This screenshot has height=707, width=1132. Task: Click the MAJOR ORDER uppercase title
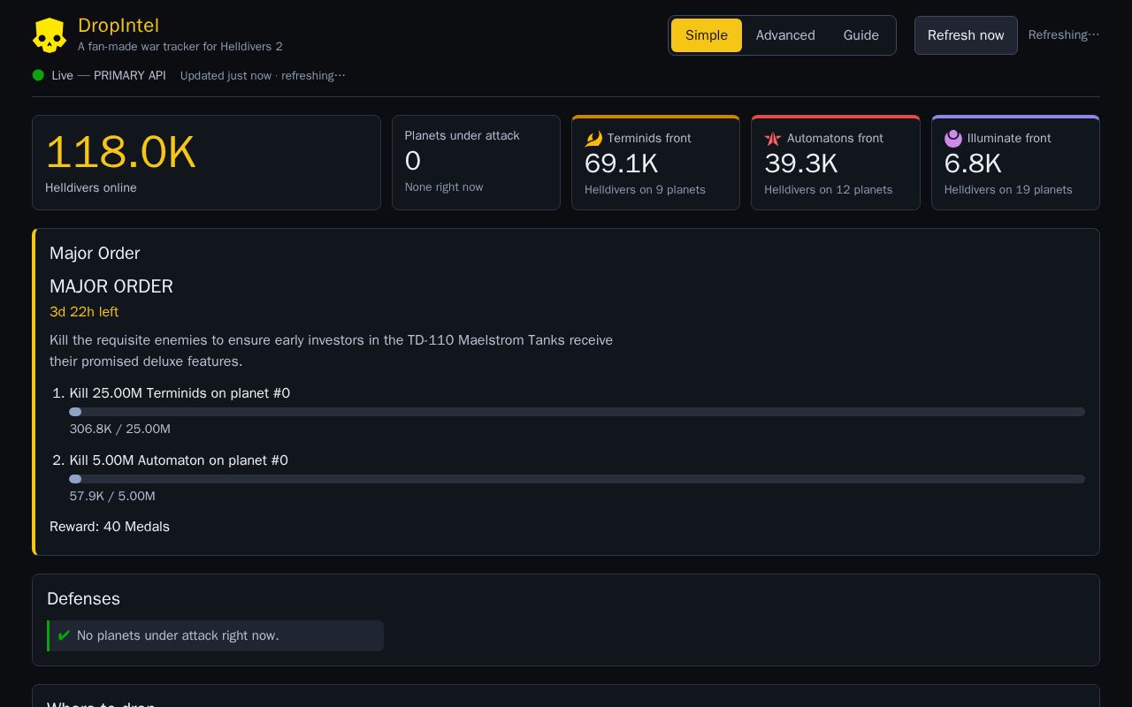[111, 286]
